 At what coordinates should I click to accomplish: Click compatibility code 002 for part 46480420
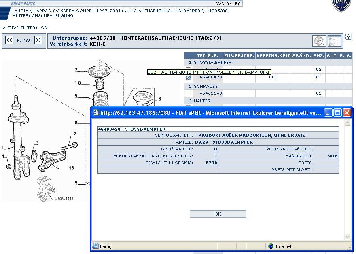[273, 77]
